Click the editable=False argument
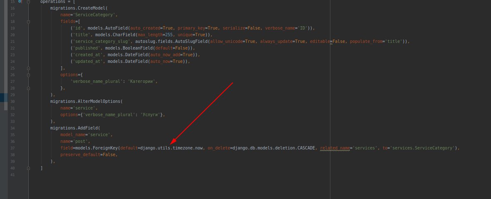 (327, 42)
